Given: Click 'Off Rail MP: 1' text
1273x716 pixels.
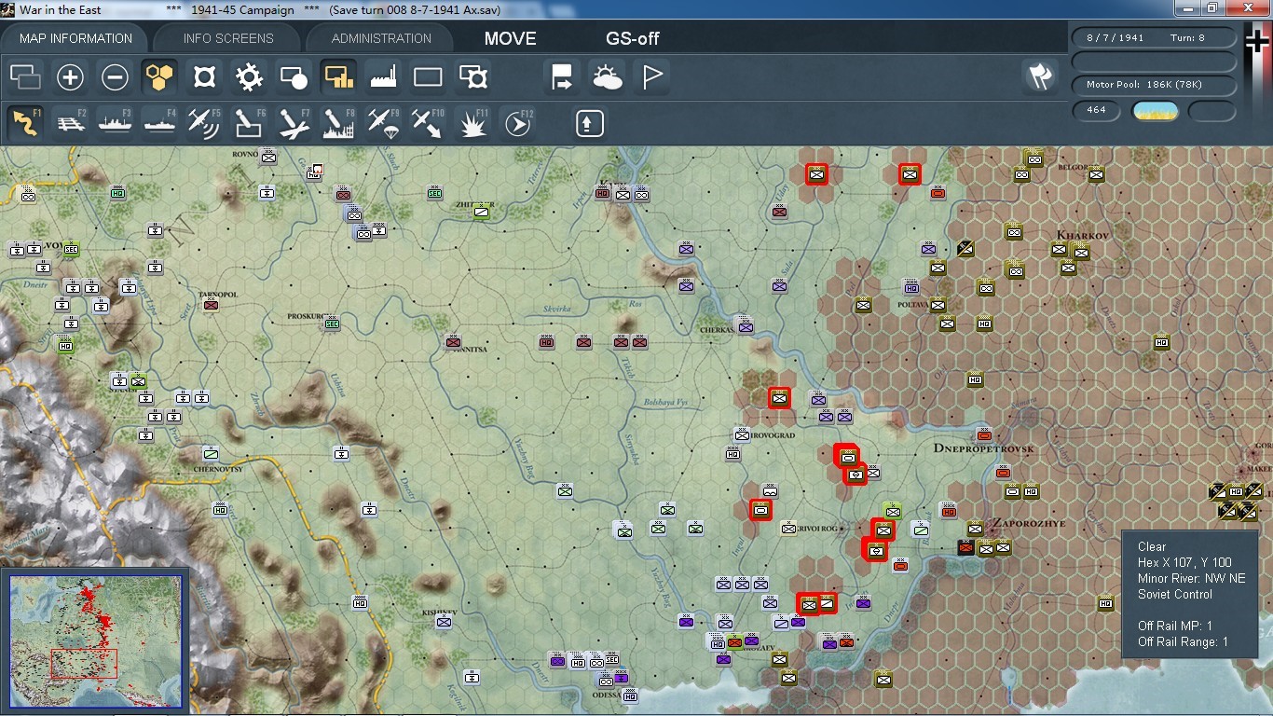Looking at the screenshot, I should point(1175,626).
